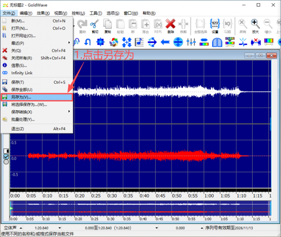281x237 pixels.
Task: Choose Save Selection As (将选择保存为) entry
Action: point(37,104)
